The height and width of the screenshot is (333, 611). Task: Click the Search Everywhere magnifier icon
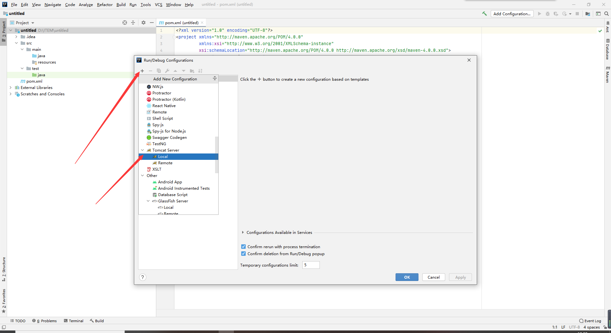(607, 14)
